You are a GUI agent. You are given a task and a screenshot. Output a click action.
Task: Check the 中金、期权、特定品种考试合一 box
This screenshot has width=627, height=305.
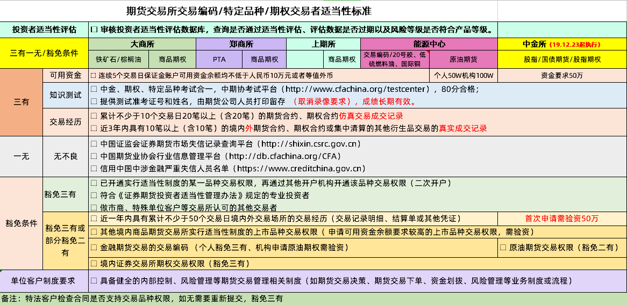95,89
